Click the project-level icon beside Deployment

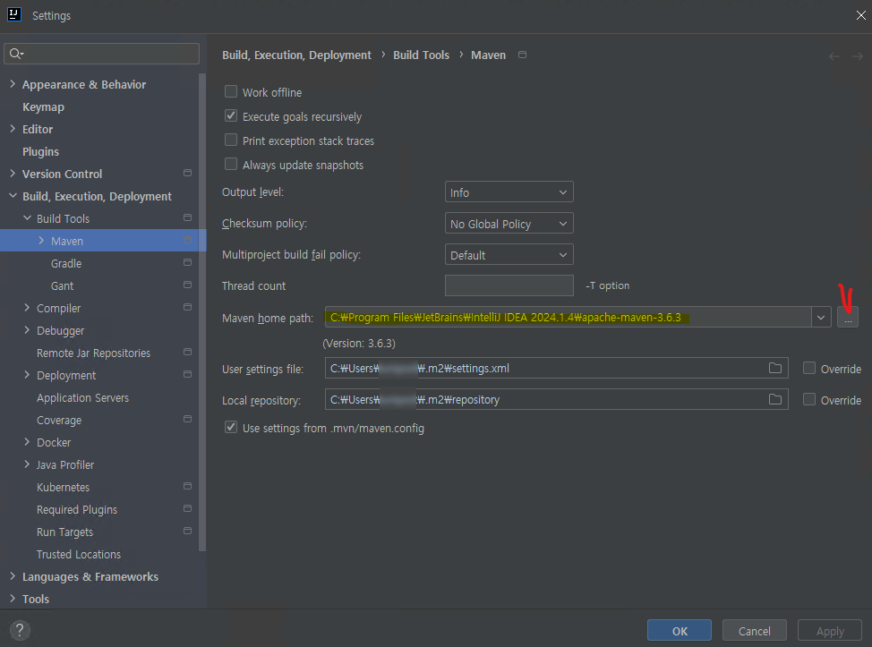coord(187,375)
